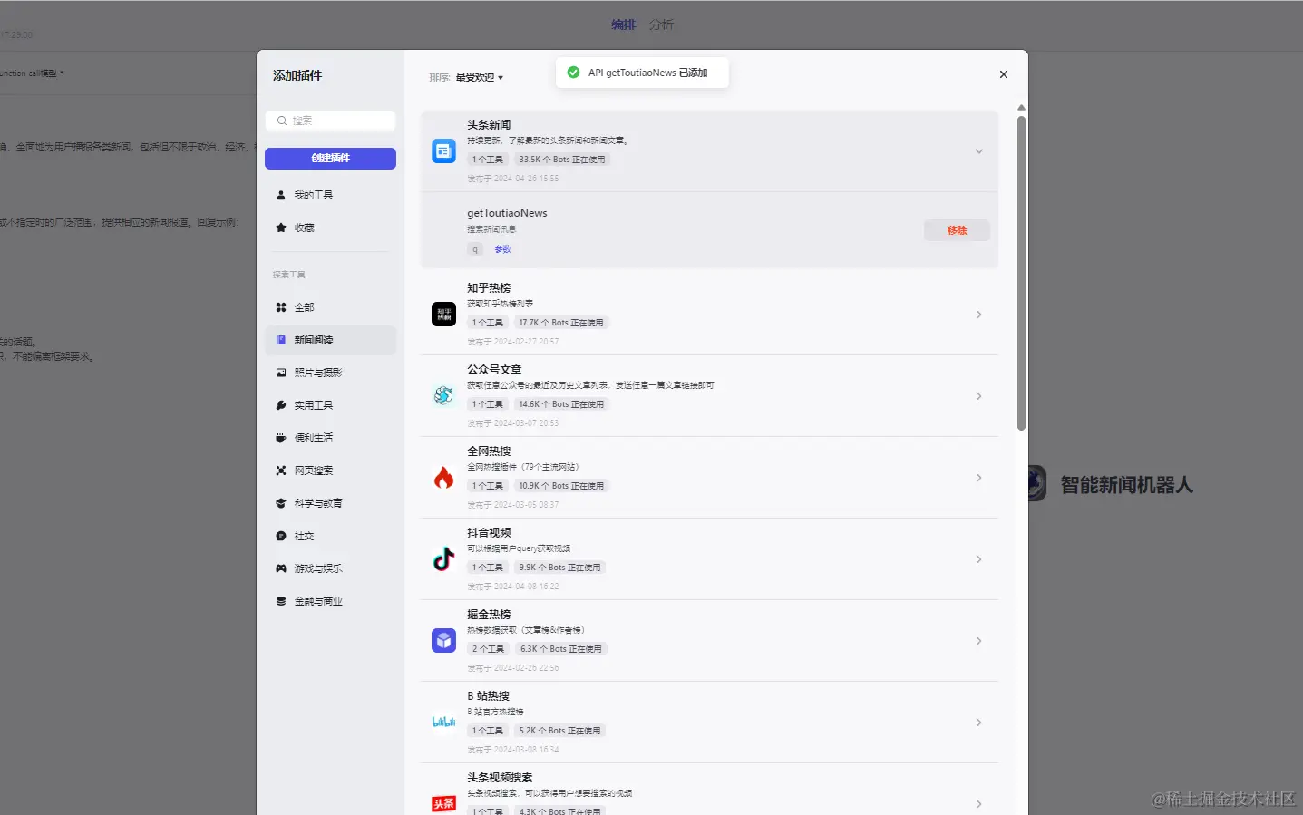Collapse the 头条新闻 plugin row
Viewport: 1303px width, 815px height.
point(979,151)
